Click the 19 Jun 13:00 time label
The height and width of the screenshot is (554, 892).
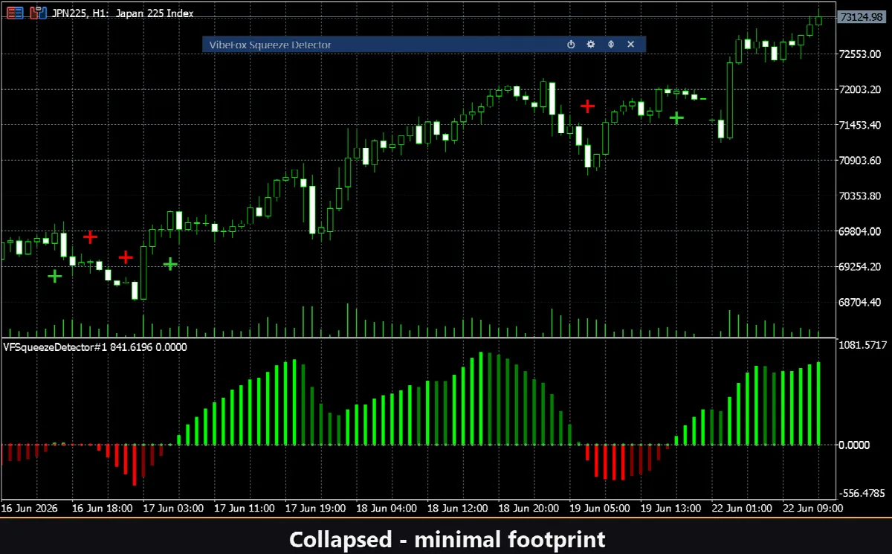(670, 509)
